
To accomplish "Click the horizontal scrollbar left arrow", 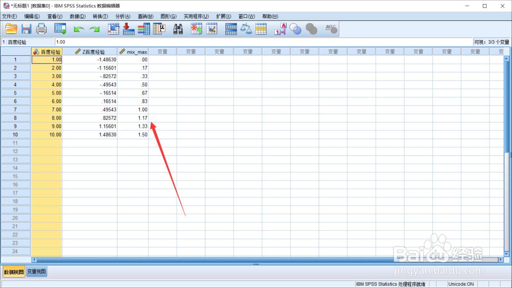I will point(34,260).
